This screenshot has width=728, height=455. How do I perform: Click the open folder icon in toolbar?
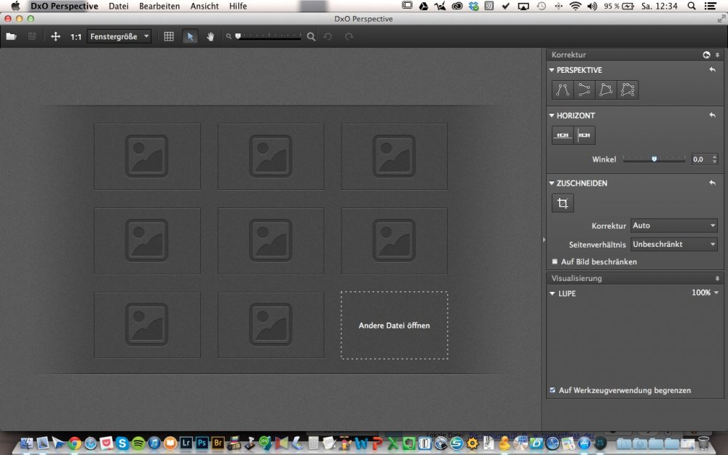click(11, 36)
